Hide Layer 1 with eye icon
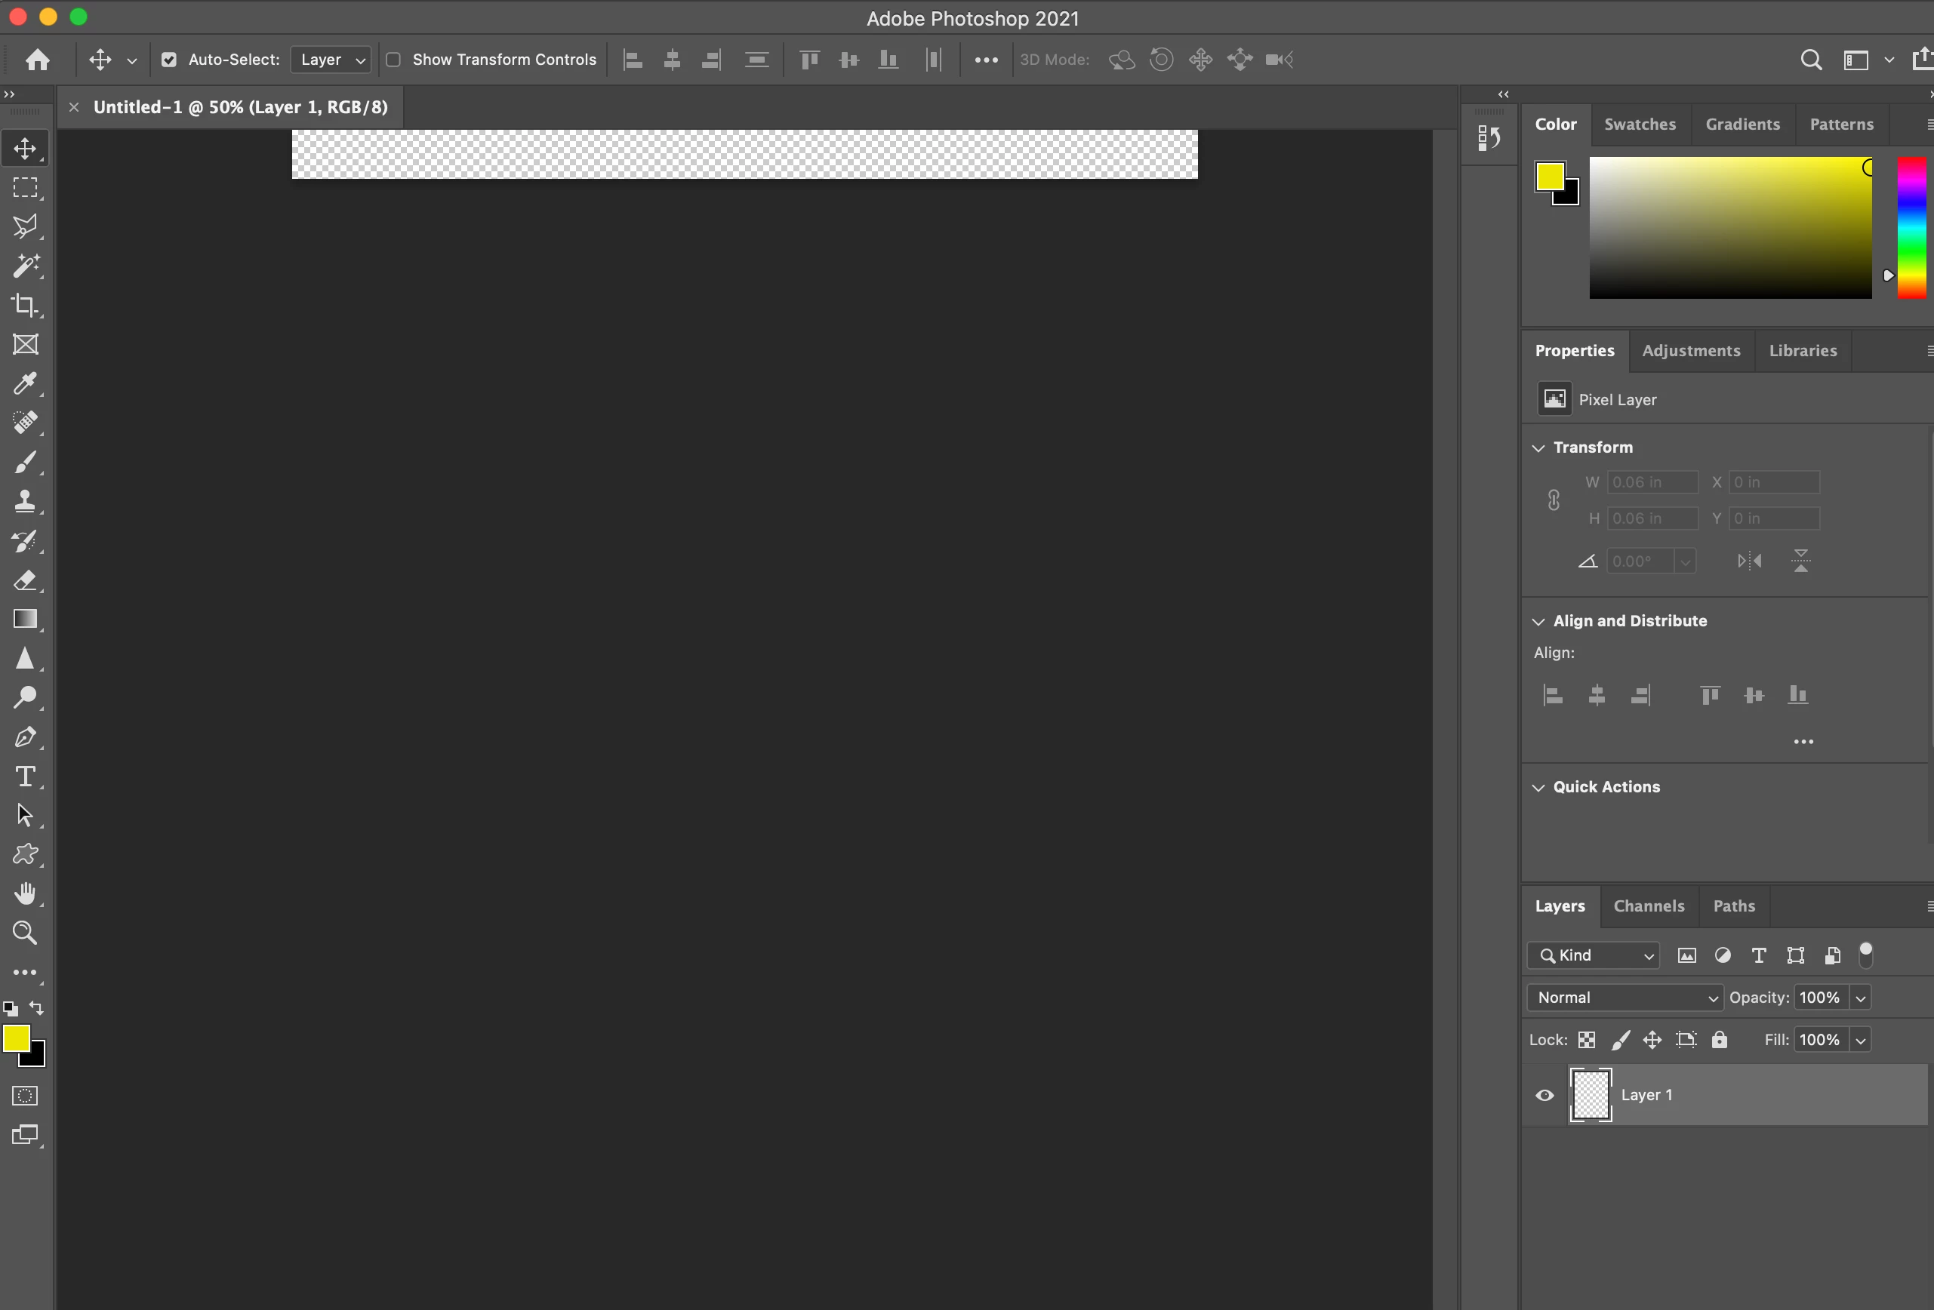 (1544, 1096)
